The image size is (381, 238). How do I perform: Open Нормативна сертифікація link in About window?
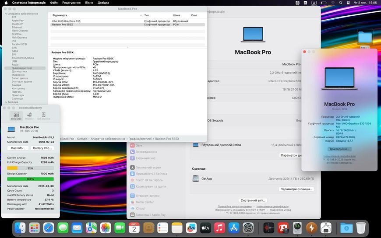click(x=339, y=156)
